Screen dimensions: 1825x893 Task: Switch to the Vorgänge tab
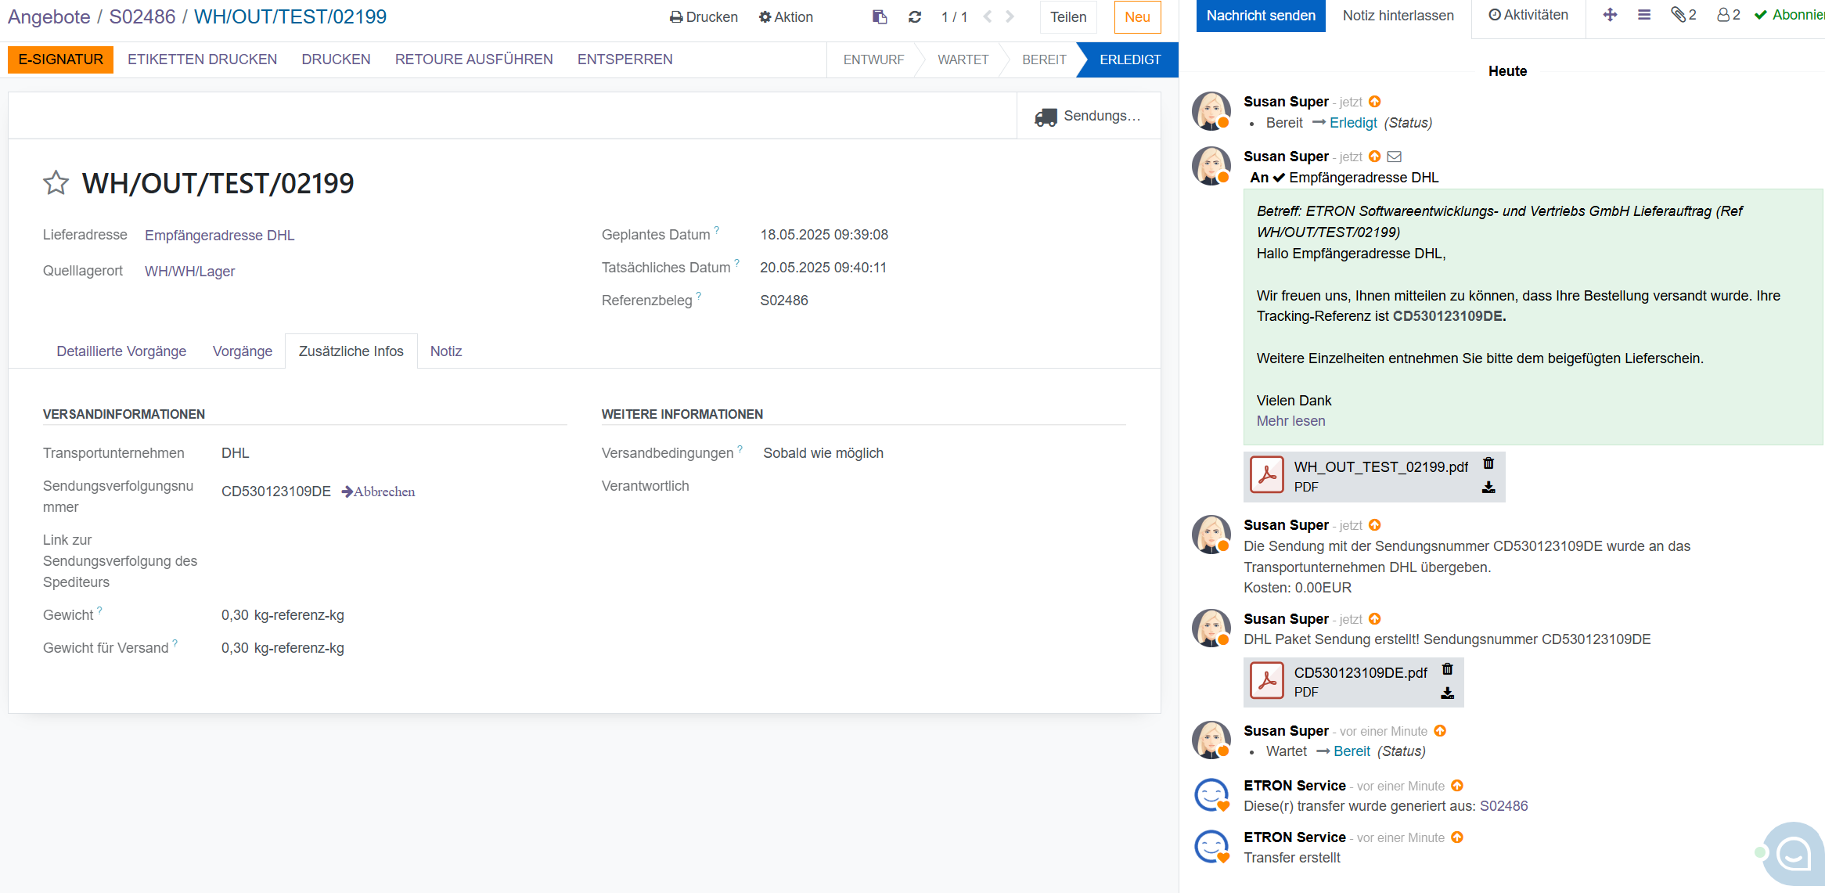pyautogui.click(x=242, y=351)
